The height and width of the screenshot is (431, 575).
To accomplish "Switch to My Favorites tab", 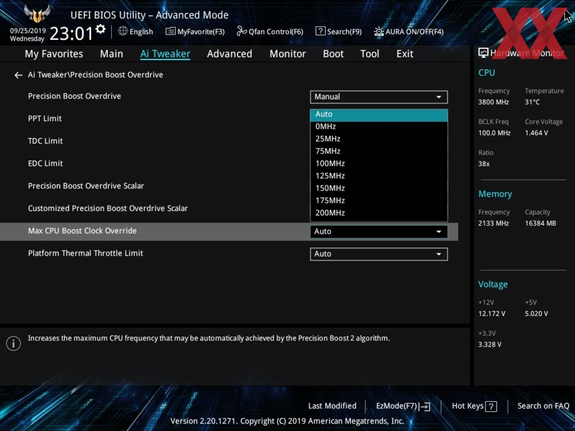I will pos(54,54).
